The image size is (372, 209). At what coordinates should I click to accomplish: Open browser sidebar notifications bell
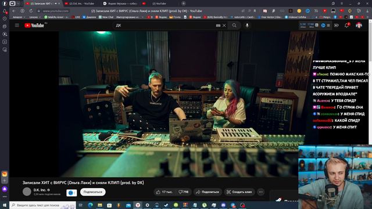tap(5, 11)
